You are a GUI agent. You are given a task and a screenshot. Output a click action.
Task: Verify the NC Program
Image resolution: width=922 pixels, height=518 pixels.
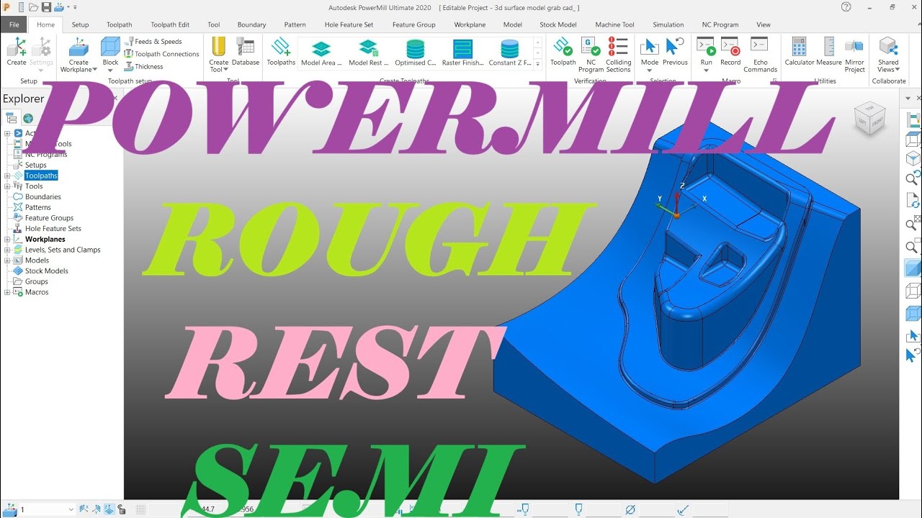tap(591, 55)
